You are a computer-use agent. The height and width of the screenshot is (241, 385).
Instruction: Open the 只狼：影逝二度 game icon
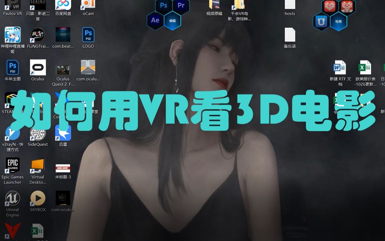(x=38, y=5)
